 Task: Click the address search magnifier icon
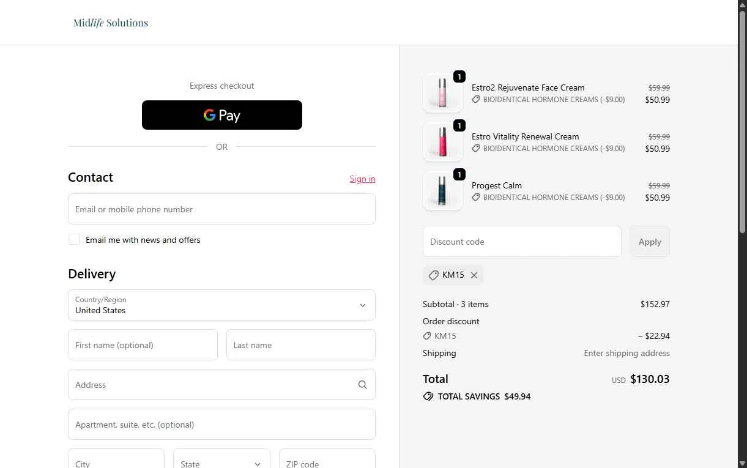pos(363,385)
